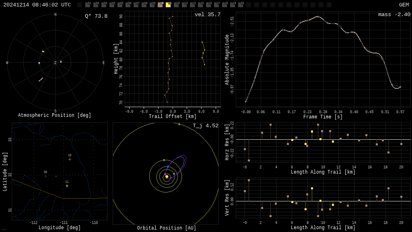Click station 09 cross marker on map
Viewport: 412px width, 232px height.
click(45, 176)
